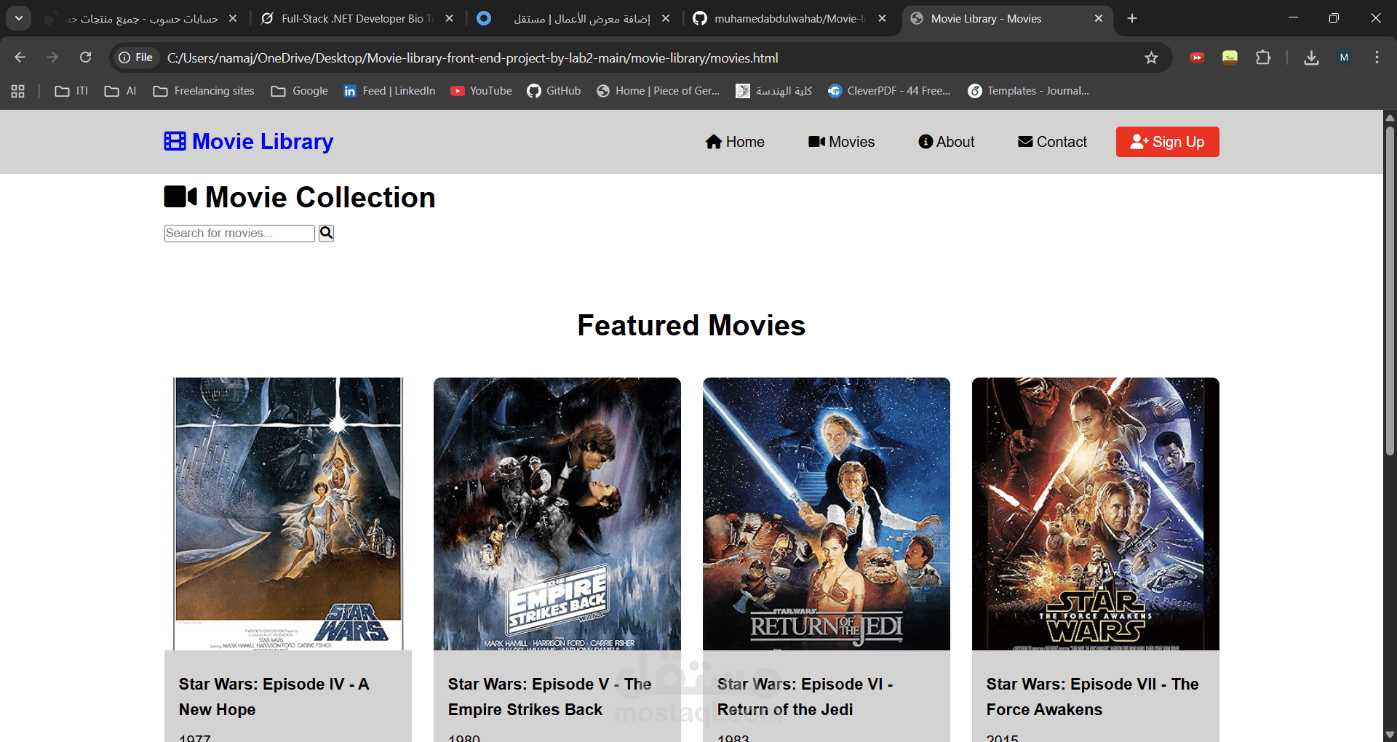The height and width of the screenshot is (742, 1397).
Task: Open the profile avatar M
Action: pyautogui.click(x=1344, y=57)
